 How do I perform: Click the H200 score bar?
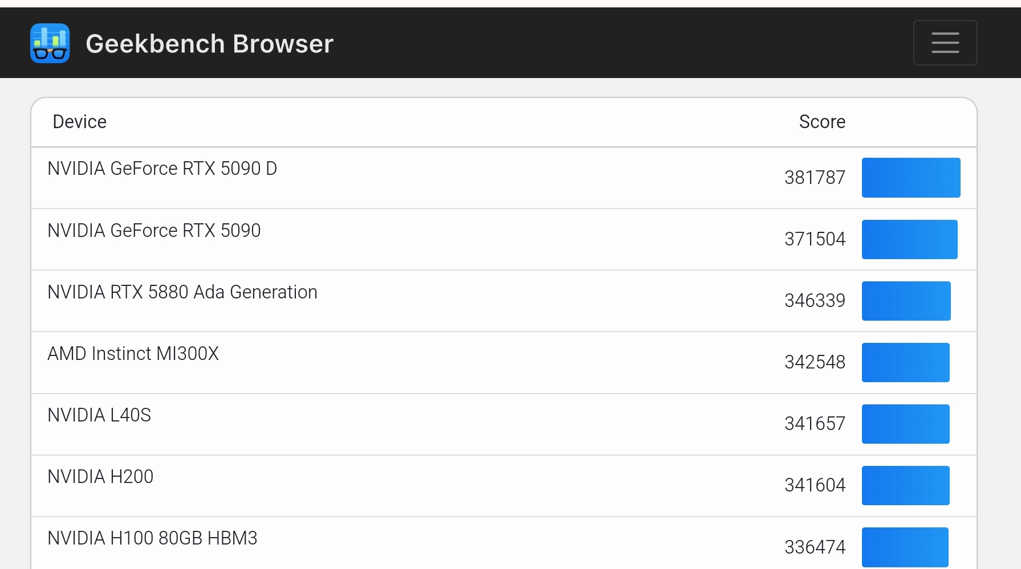[x=906, y=485]
